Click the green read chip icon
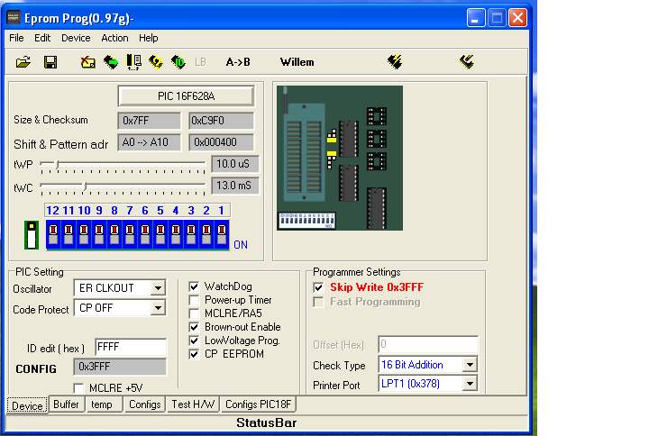This screenshot has width=649, height=436. 111,62
